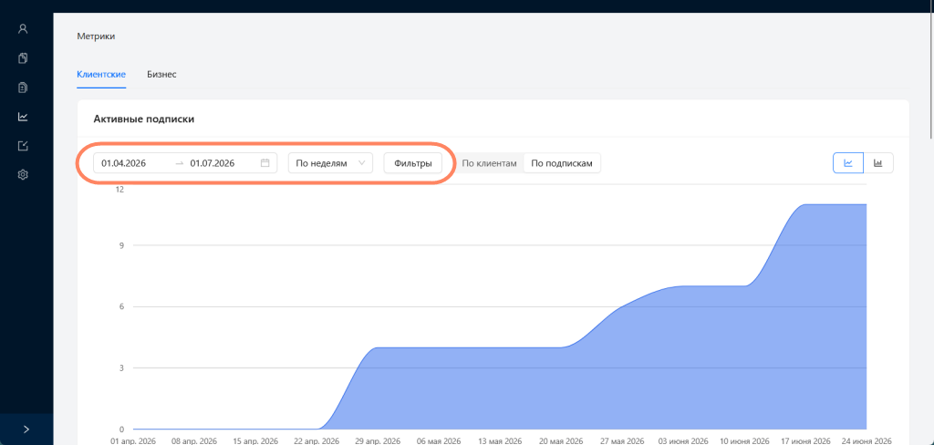This screenshot has height=445, width=934.
Task: Click the 24 июня 2026 axis label
Action: click(866, 440)
